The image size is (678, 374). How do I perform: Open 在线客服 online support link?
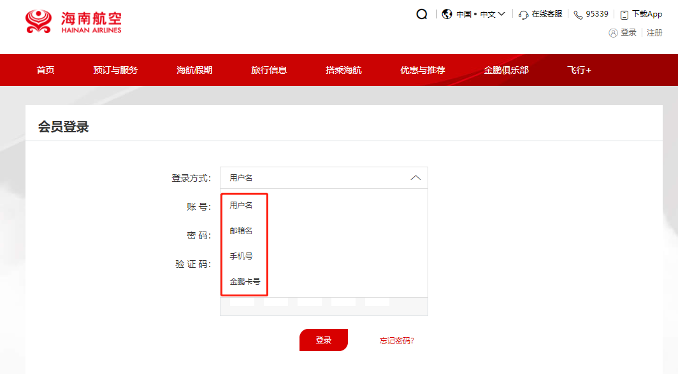pyautogui.click(x=547, y=14)
